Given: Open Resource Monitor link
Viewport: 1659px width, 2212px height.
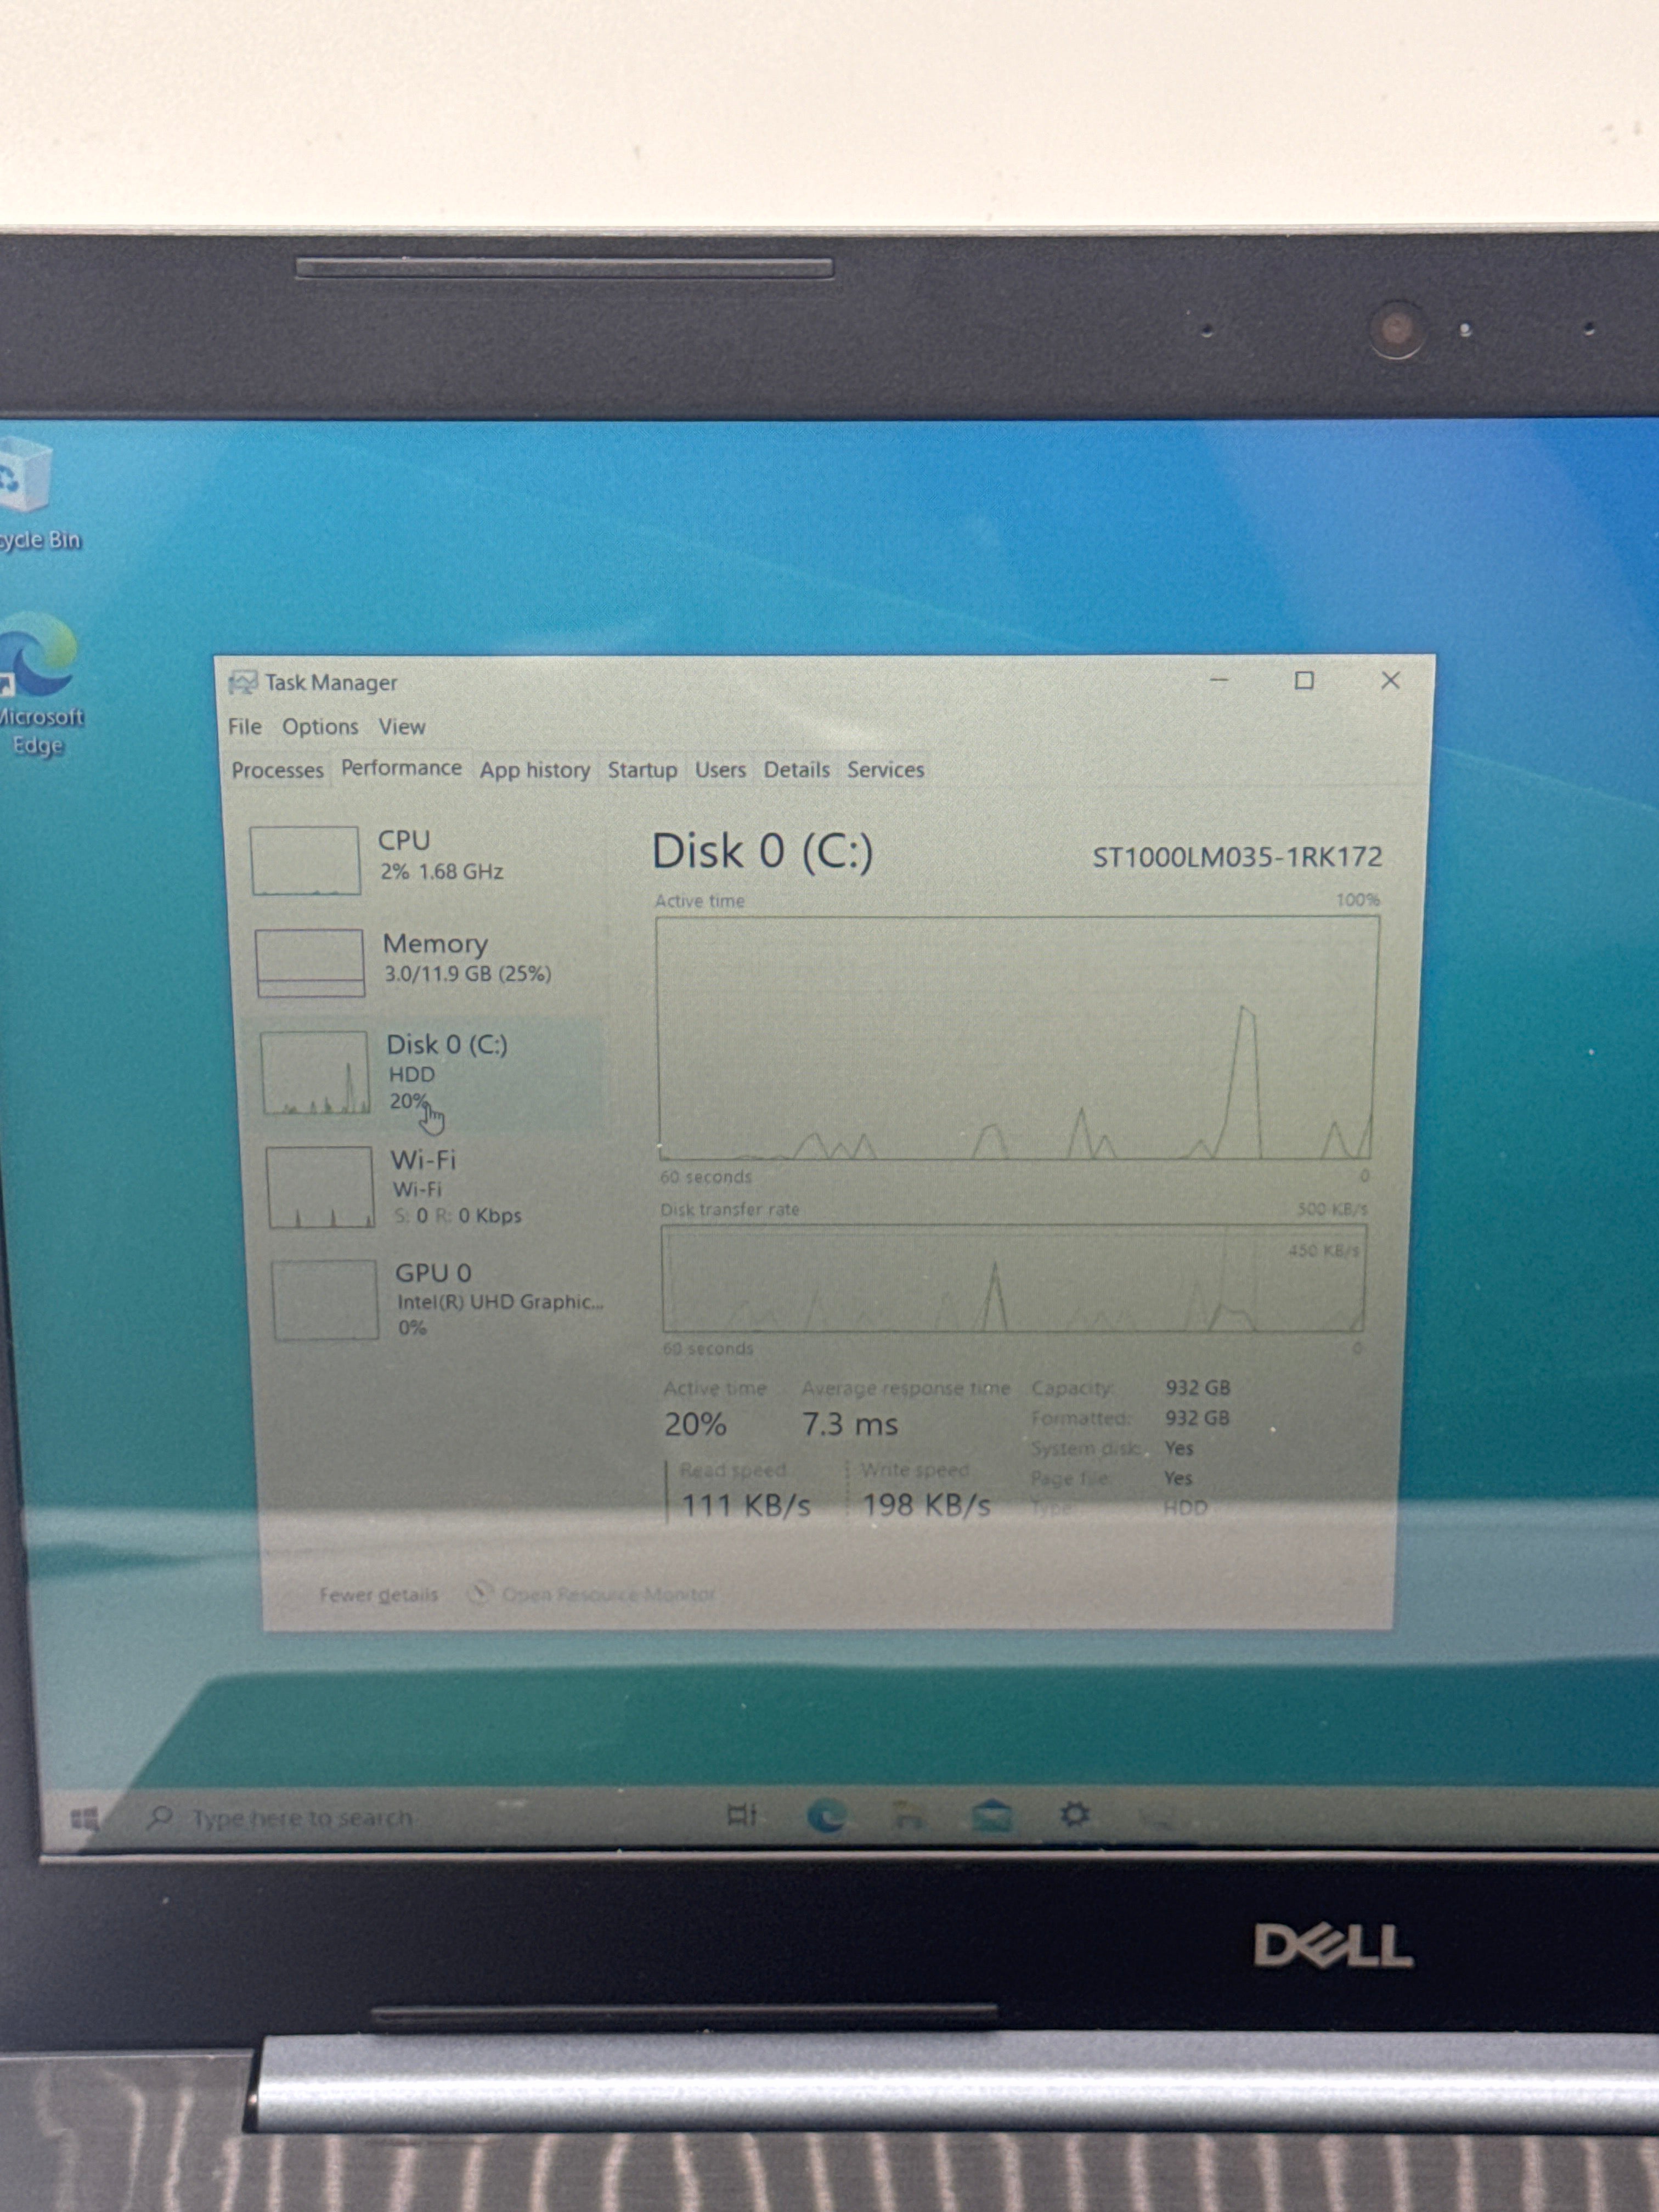Looking at the screenshot, I should point(608,1594).
